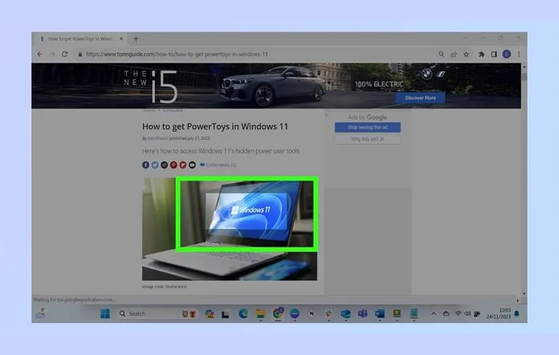Bookmark this page with the star icon
559x355 pixels.
pos(467,54)
